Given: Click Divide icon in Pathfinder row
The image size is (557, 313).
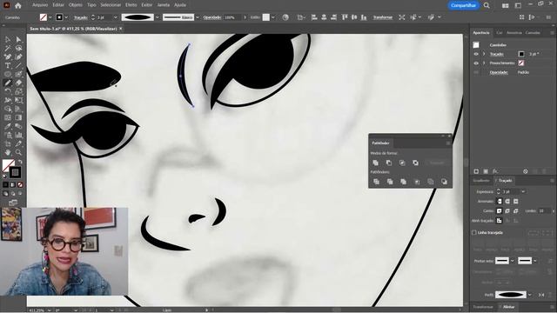Looking at the screenshot, I should 376,182.
